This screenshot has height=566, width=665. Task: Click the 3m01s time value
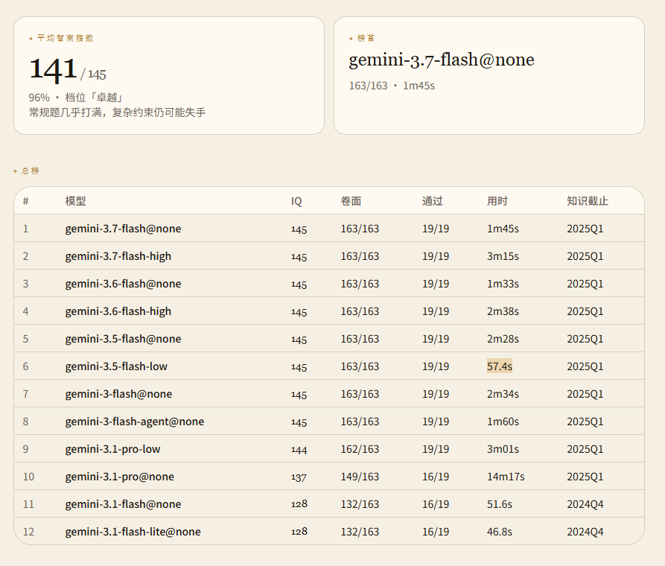503,449
